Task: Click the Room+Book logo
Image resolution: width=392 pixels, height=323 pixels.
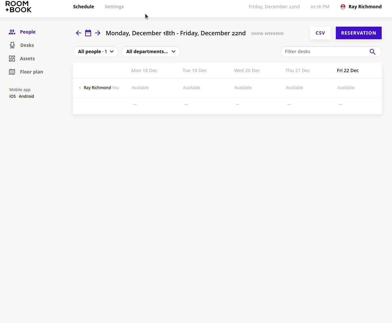Action: point(19,7)
